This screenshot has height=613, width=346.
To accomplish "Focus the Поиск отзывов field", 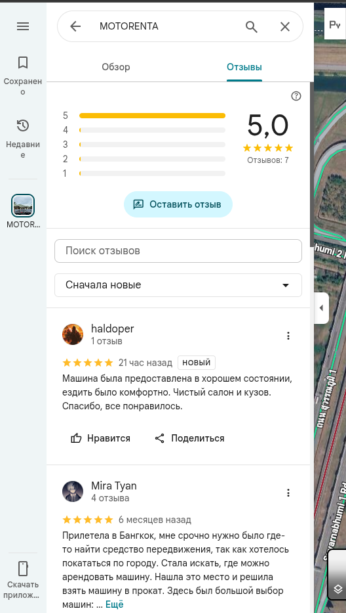I will 178,251.
